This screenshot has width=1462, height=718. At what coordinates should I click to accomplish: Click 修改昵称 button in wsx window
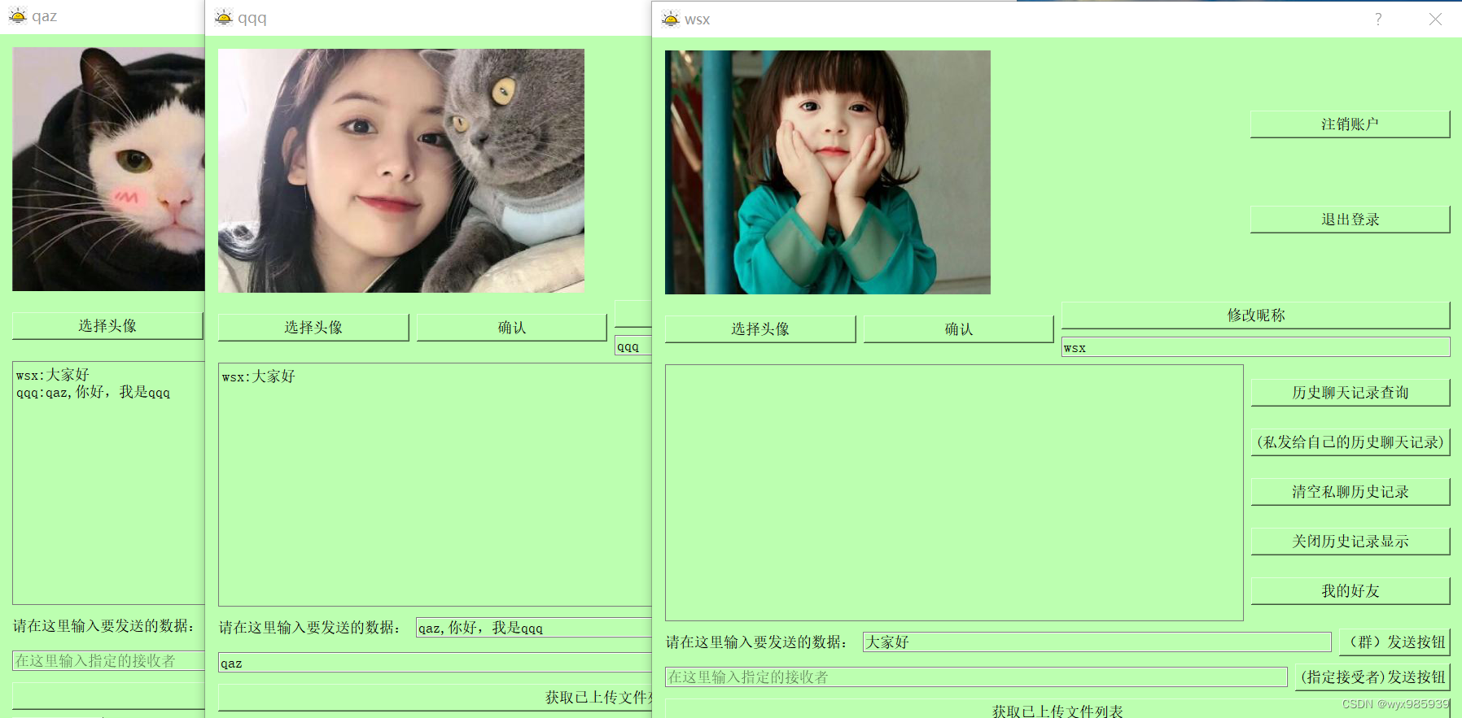(x=1255, y=315)
